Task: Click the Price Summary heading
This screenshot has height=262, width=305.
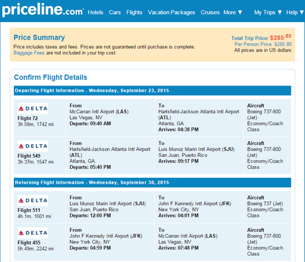Action: tap(39, 37)
